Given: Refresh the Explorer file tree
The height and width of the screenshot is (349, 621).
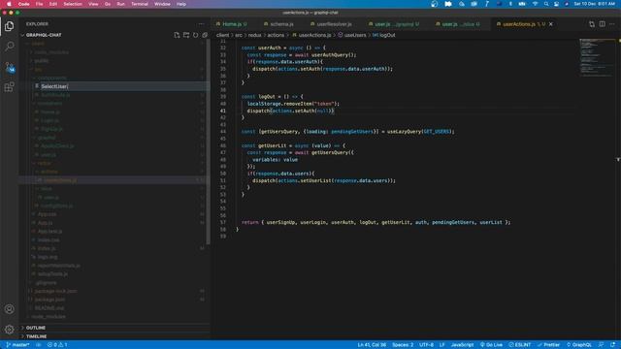Looking at the screenshot, I should tap(196, 35).
